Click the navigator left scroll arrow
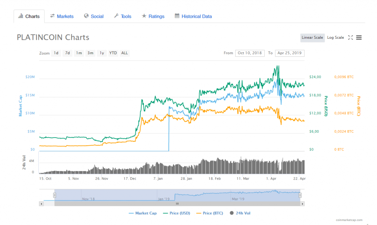 point(41,204)
